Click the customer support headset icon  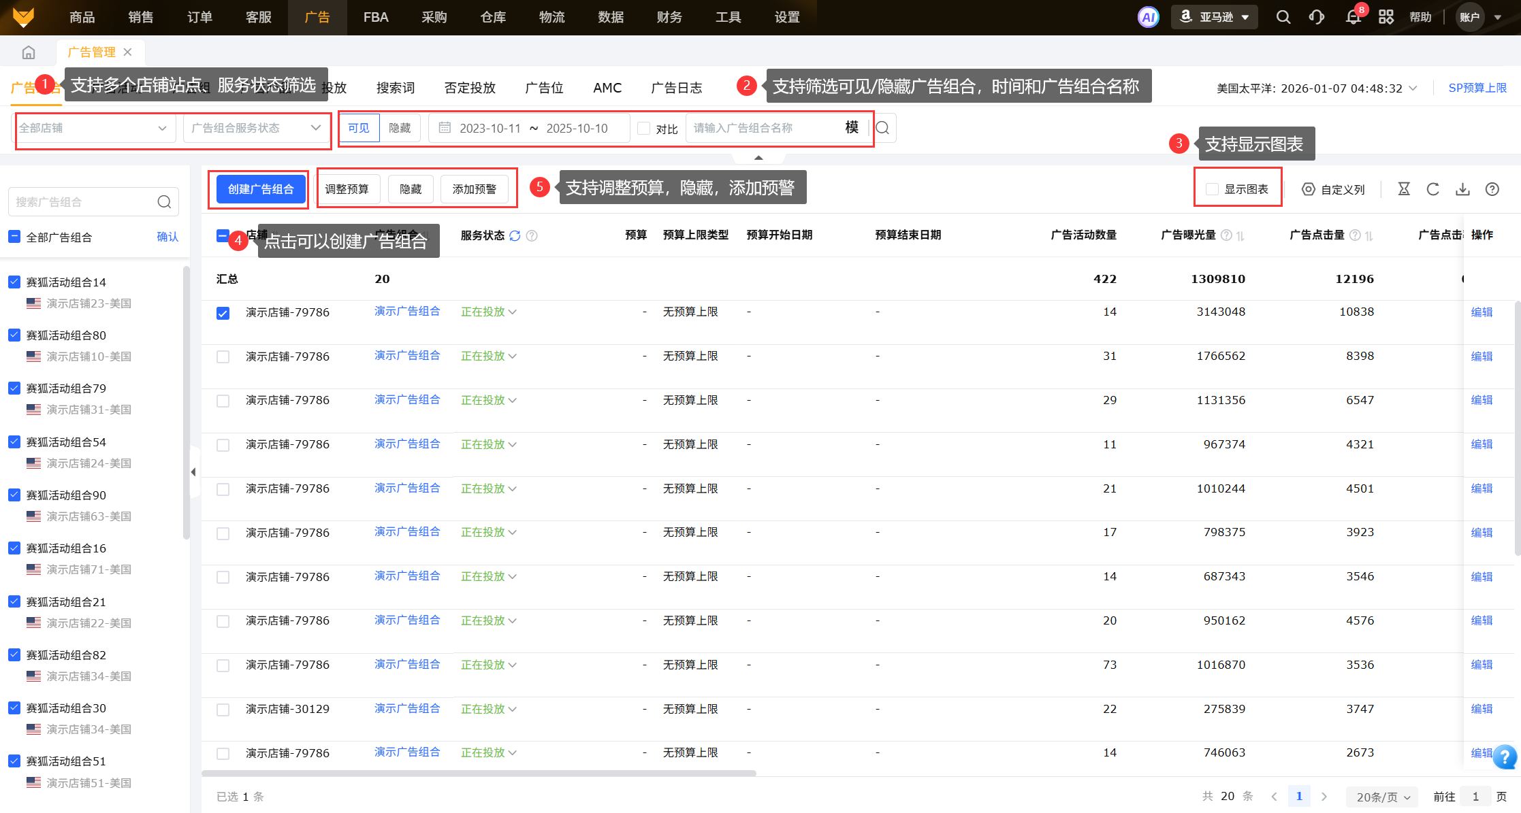click(1317, 17)
